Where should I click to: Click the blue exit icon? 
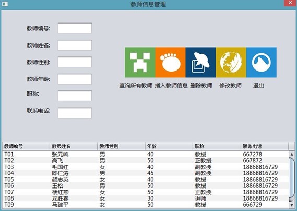pyautogui.click(x=262, y=62)
